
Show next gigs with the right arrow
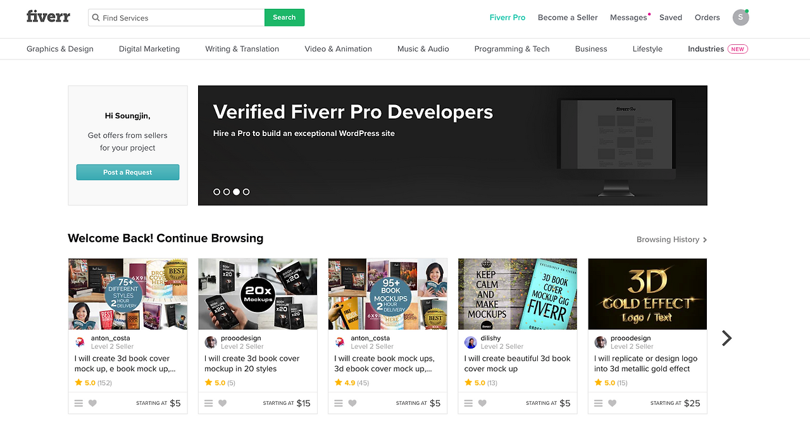(726, 338)
